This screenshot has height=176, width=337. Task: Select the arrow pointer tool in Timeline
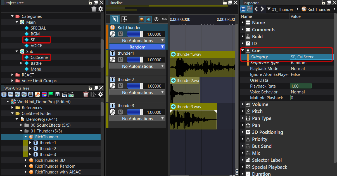tap(115, 19)
